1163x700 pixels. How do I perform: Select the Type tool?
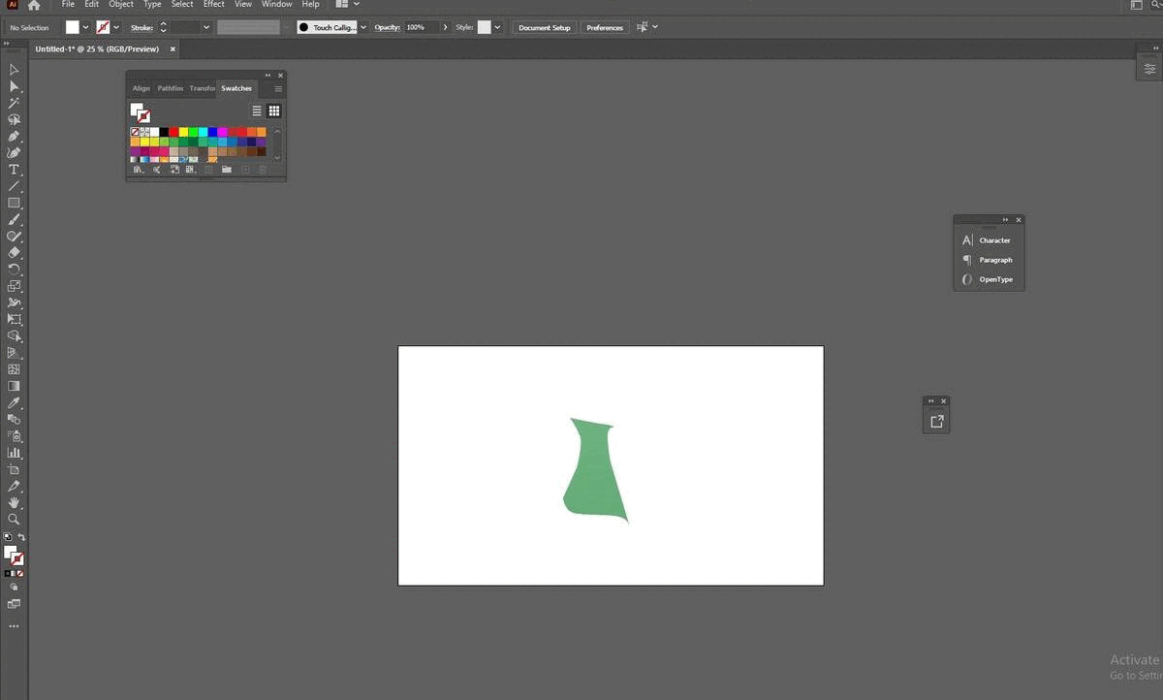(14, 170)
